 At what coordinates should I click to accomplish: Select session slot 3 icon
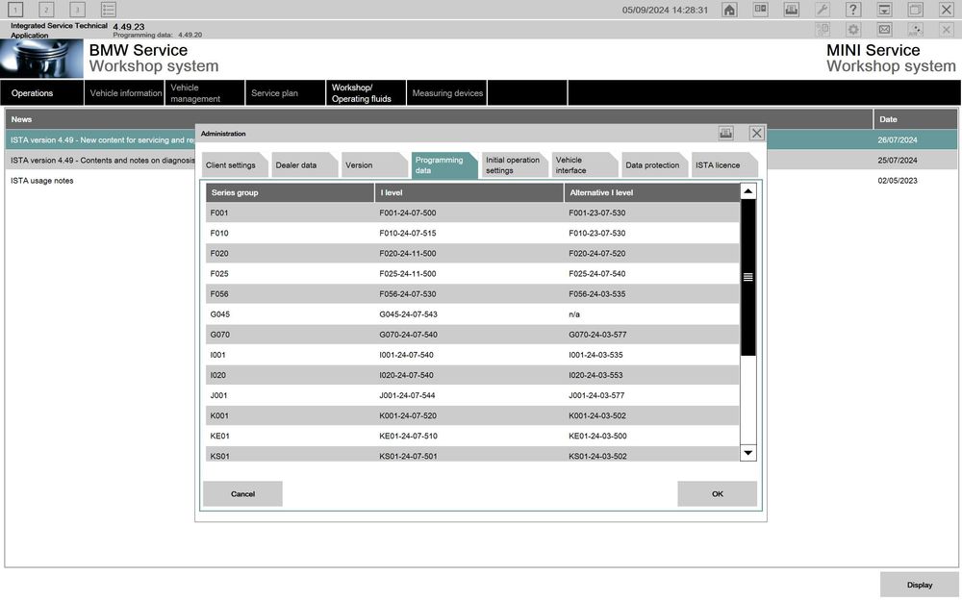click(77, 10)
